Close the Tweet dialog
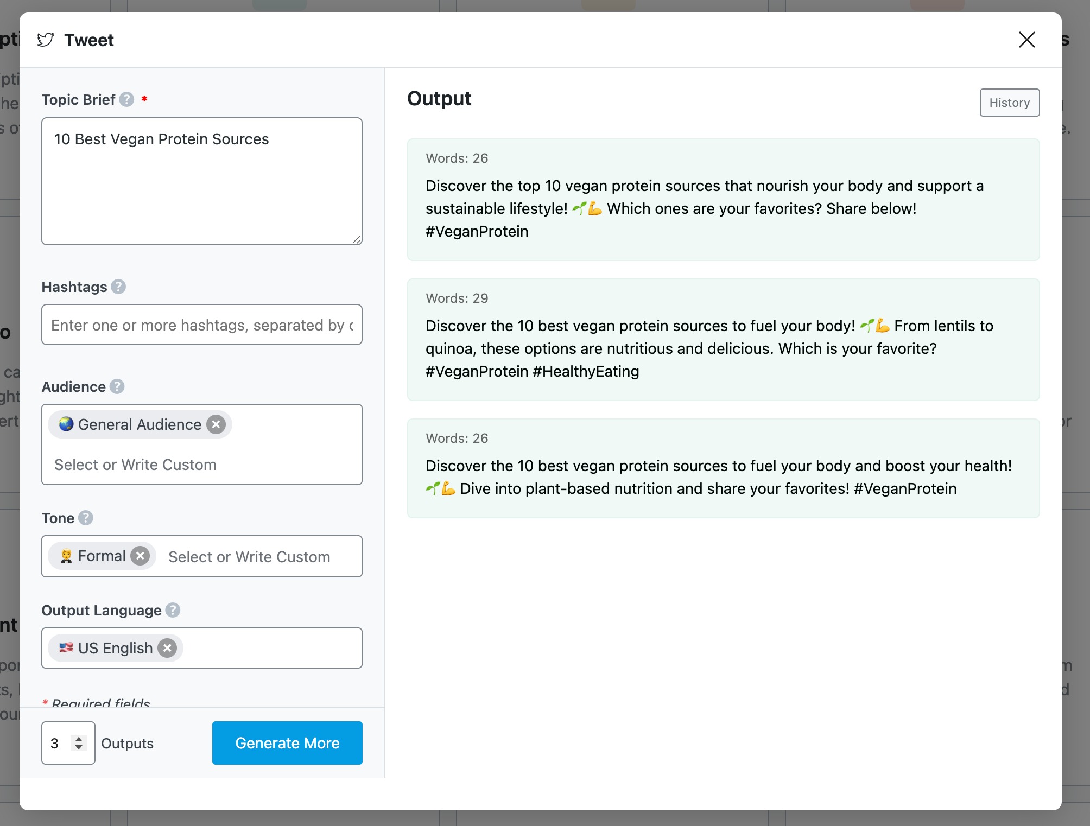1090x826 pixels. click(1026, 40)
